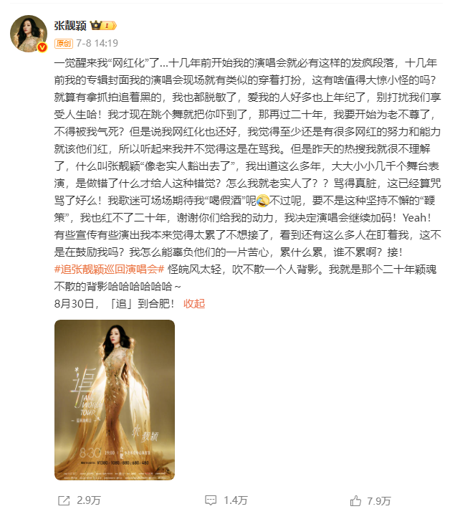
Task: Click the post's first text line
Action: point(245,62)
